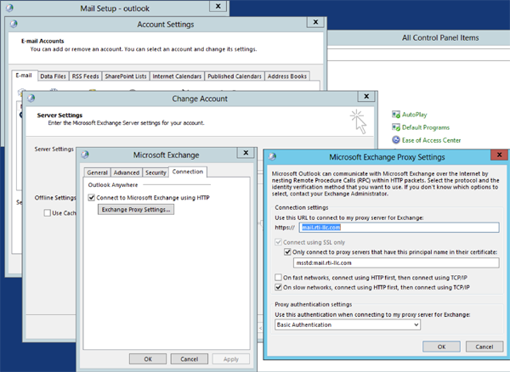Open the Basic Authentication dropdown
Viewport: 510px width, 372px height.
[x=348, y=324]
